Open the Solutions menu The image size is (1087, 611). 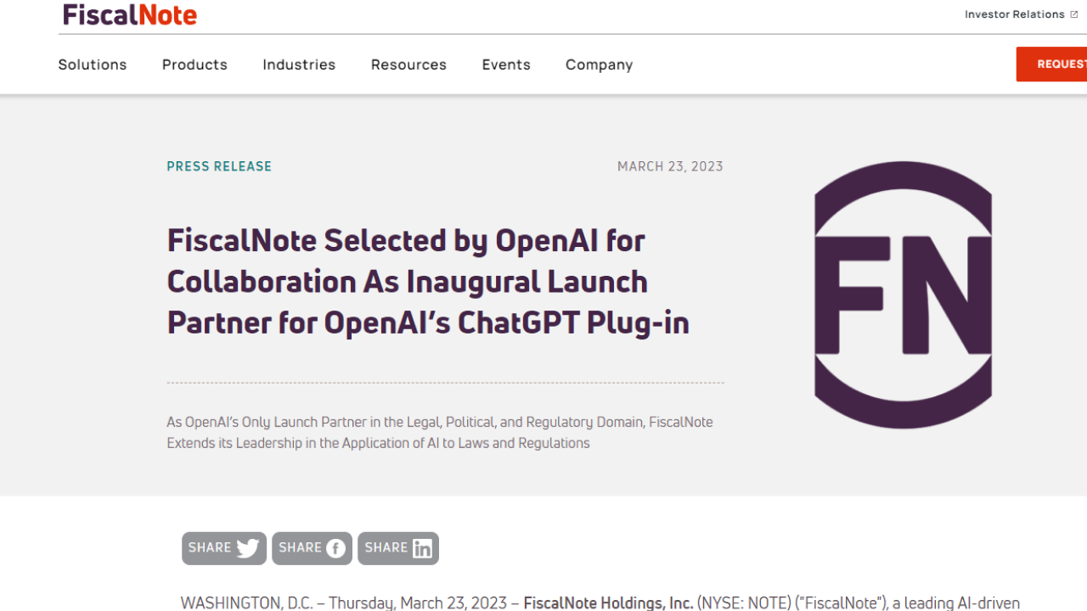click(x=93, y=64)
